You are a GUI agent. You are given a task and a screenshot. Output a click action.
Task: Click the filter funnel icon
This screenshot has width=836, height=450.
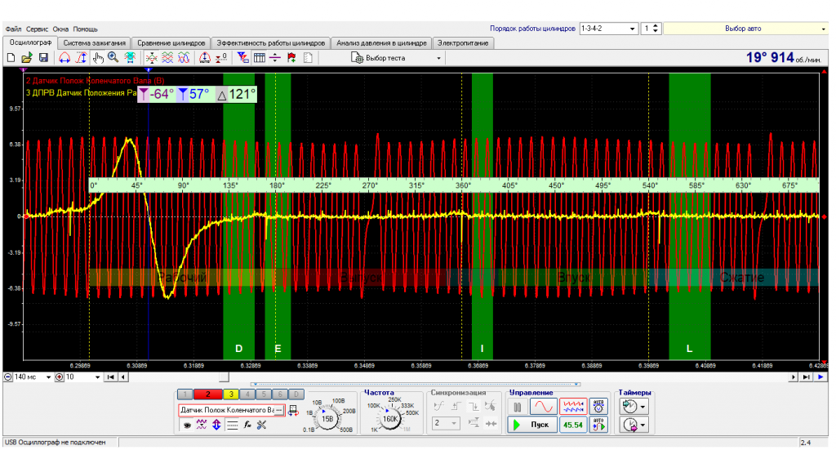[x=243, y=58]
